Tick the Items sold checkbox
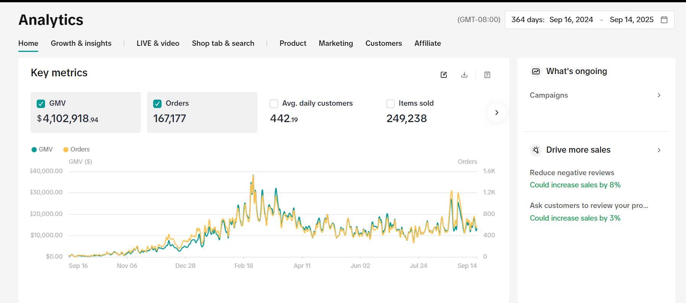This screenshot has height=303, width=686. (390, 103)
